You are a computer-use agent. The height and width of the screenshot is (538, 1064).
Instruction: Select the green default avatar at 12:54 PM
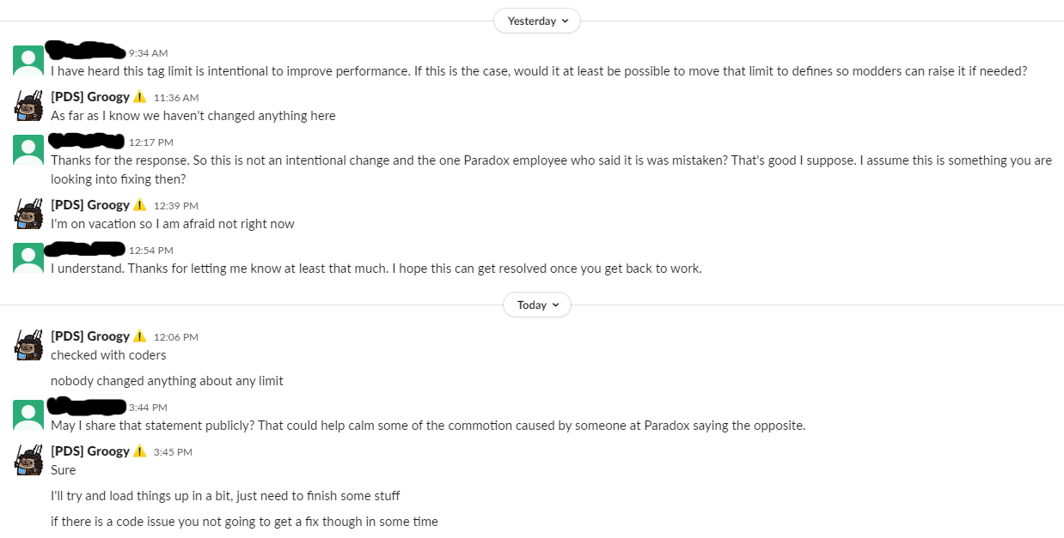(x=28, y=258)
